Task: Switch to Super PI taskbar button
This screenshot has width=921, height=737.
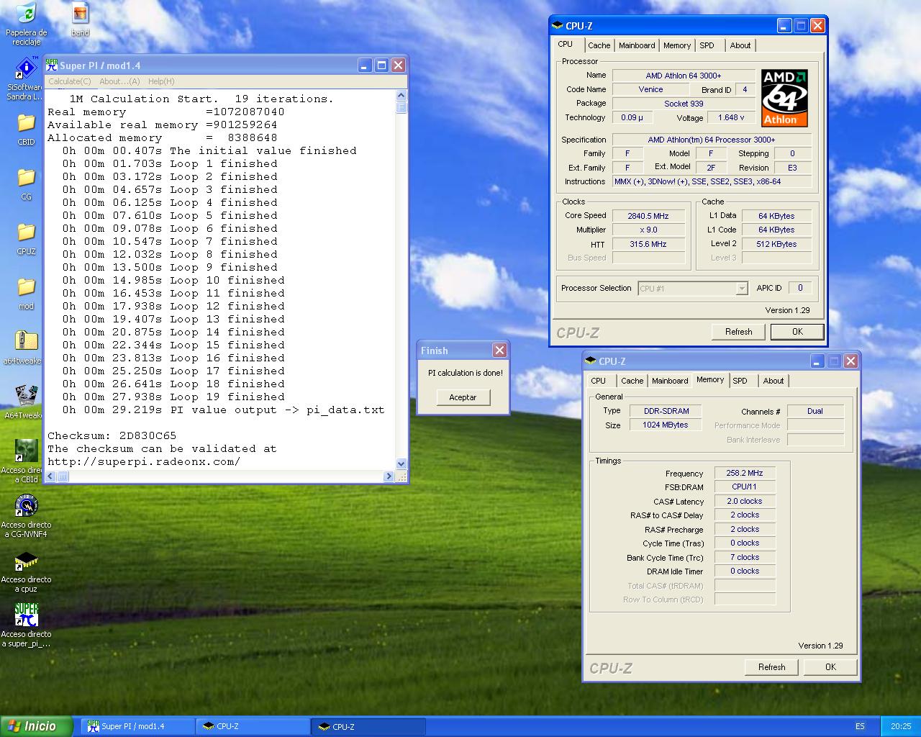Action: (x=137, y=727)
